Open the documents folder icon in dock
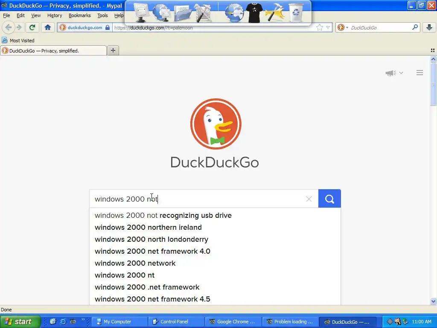This screenshot has width=437, height=328. (183, 13)
